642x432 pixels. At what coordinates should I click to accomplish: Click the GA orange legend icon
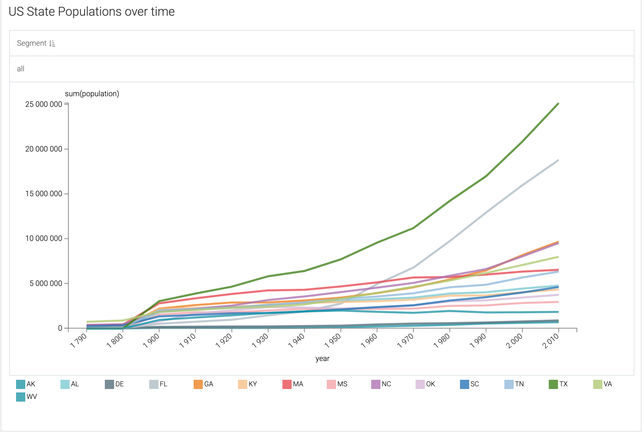(x=198, y=384)
